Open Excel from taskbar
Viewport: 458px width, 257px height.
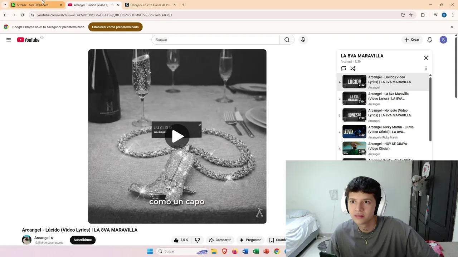click(256, 251)
